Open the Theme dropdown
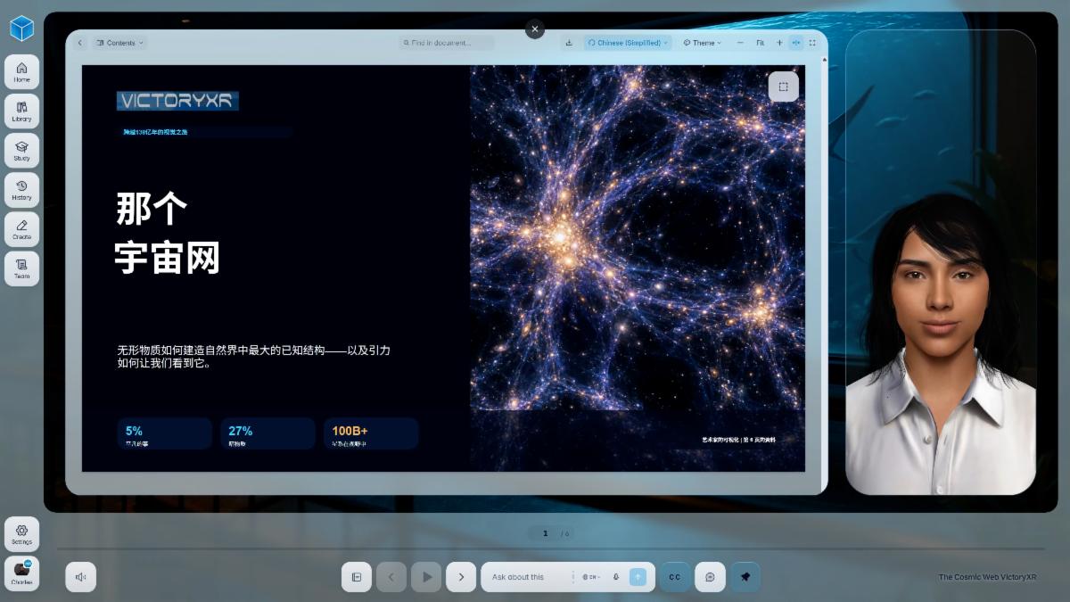 tap(703, 43)
